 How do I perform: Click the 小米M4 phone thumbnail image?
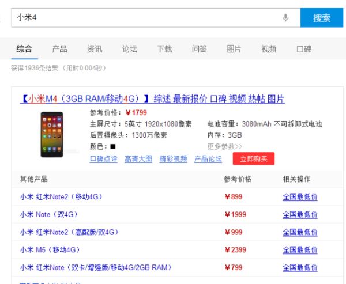[52, 134]
